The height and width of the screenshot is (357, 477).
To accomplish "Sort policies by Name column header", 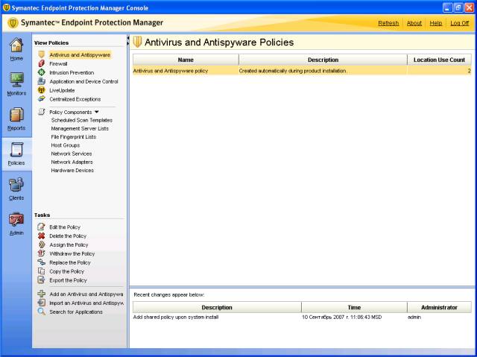I will (x=186, y=60).
